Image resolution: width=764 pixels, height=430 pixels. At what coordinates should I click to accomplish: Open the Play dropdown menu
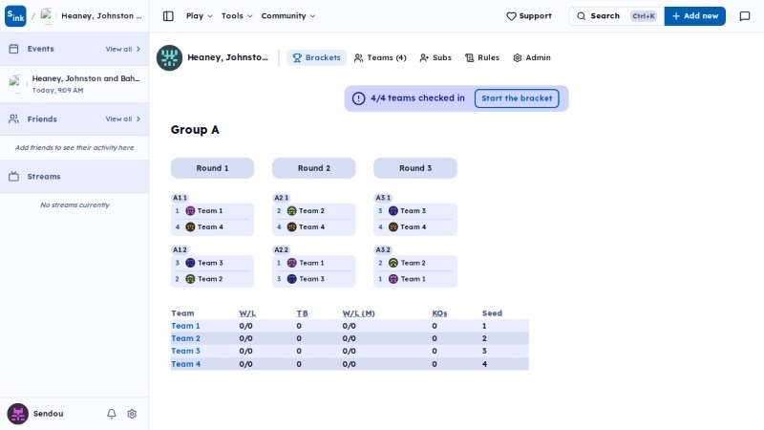click(x=200, y=16)
